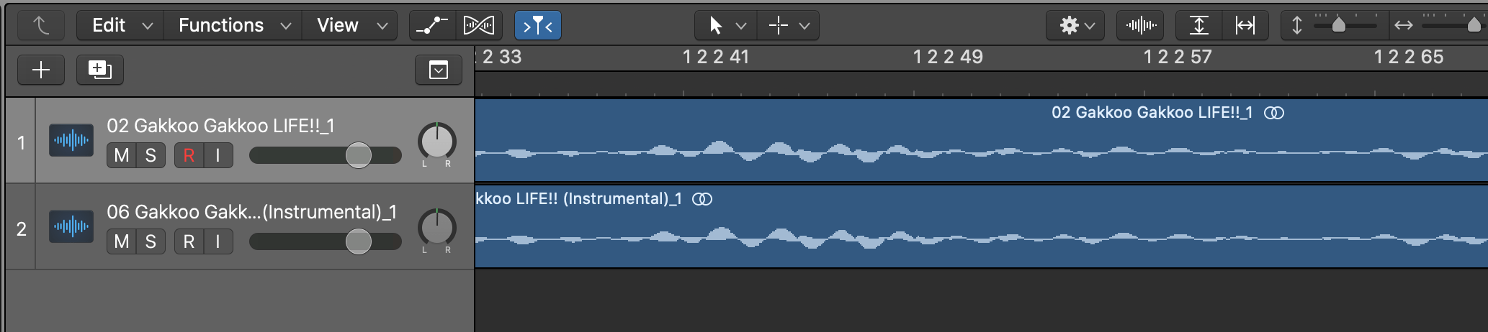Open the global tracks disclosure button
1488x332 pixels.
tap(438, 70)
